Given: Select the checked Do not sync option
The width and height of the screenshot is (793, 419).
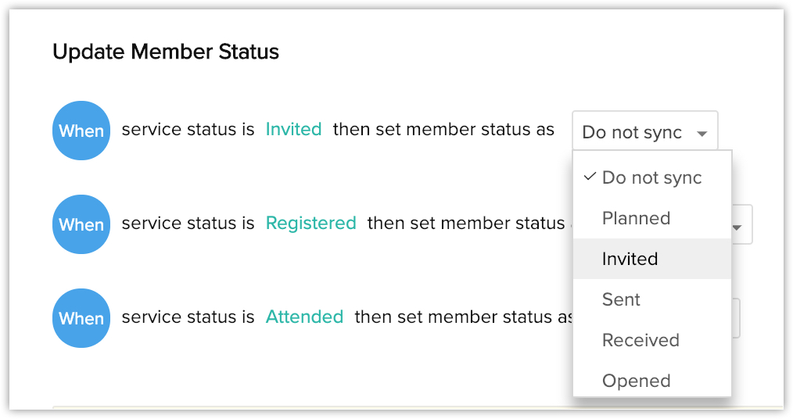Looking at the screenshot, I should (x=651, y=177).
